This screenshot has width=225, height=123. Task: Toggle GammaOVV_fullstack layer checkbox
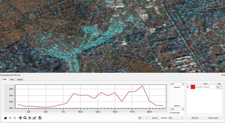click(x=188, y=87)
